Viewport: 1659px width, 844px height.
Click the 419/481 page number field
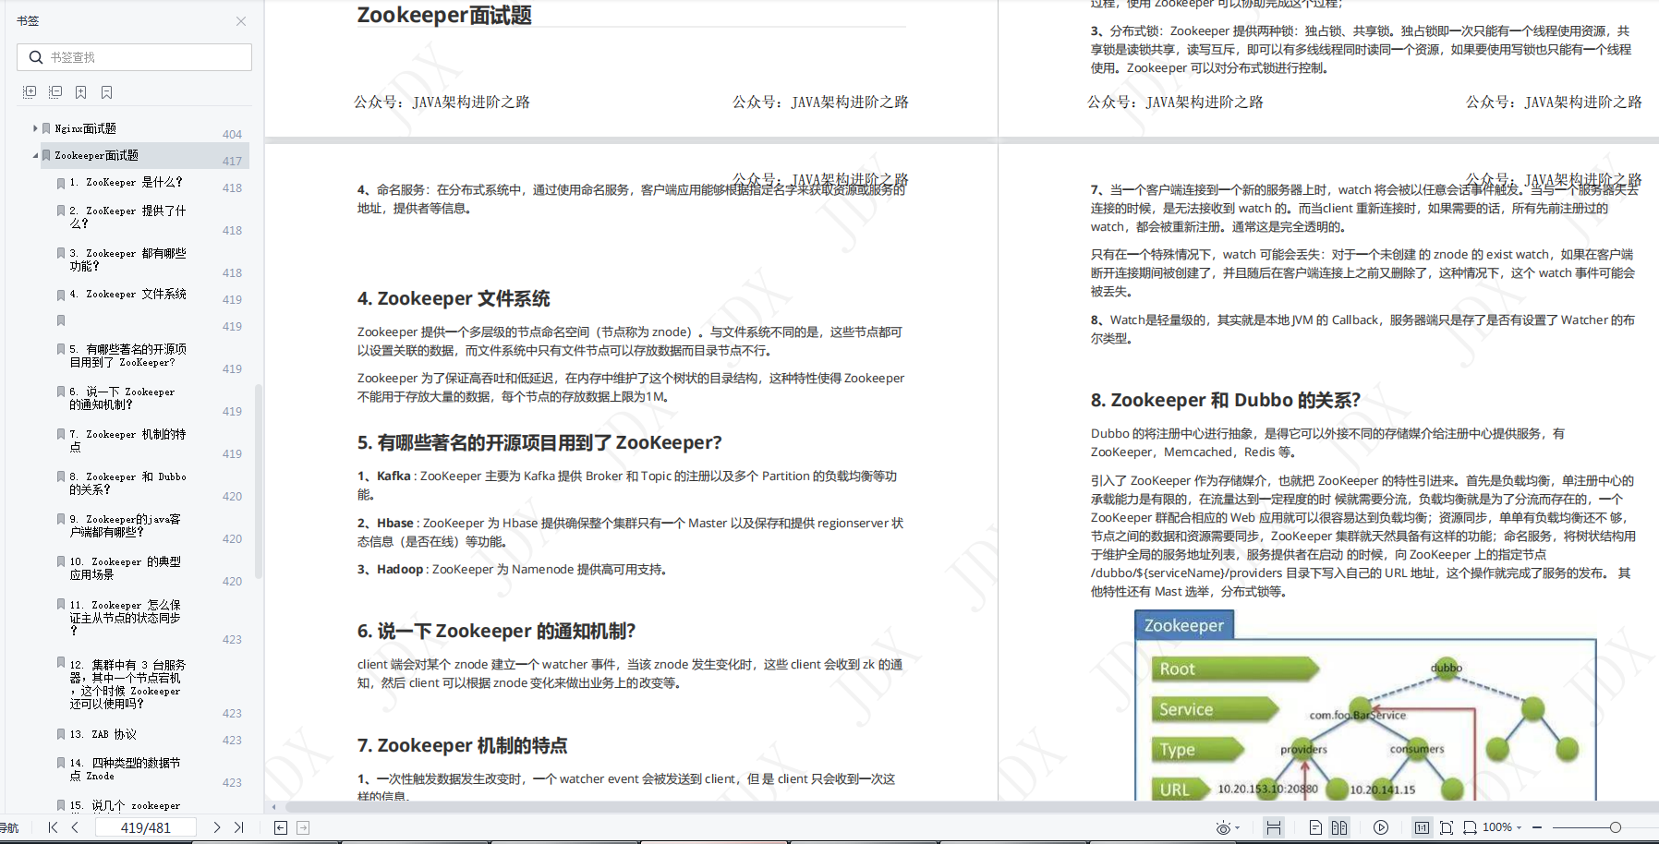pyautogui.click(x=146, y=827)
